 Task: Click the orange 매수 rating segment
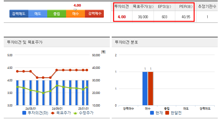[76, 14]
